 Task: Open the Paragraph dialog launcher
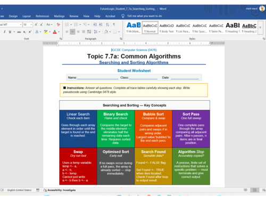click(x=121, y=38)
